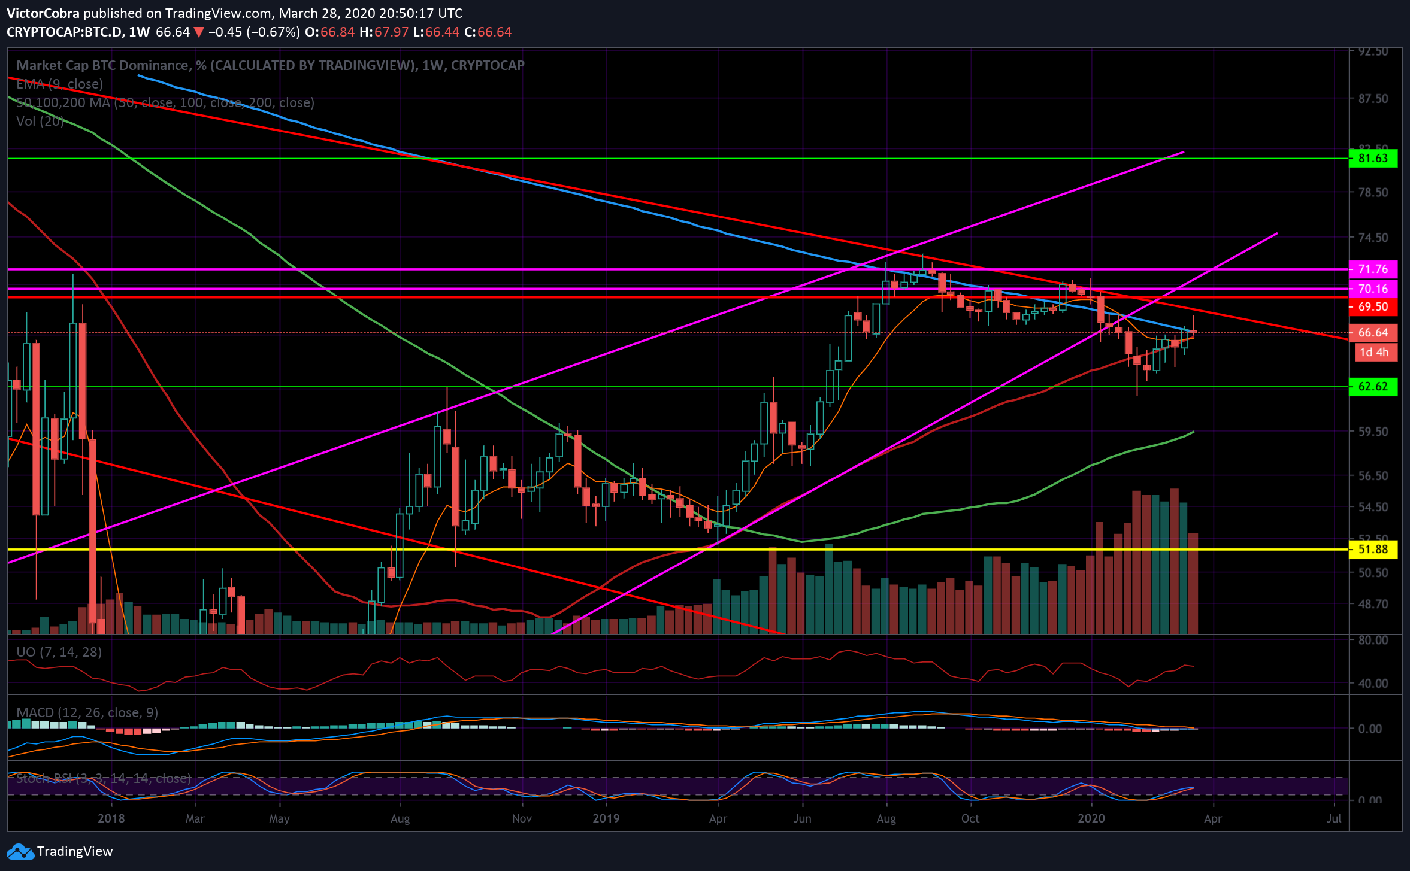The height and width of the screenshot is (871, 1410).
Task: Click the 0.00 MACD scale value
Action: pos(1370,729)
